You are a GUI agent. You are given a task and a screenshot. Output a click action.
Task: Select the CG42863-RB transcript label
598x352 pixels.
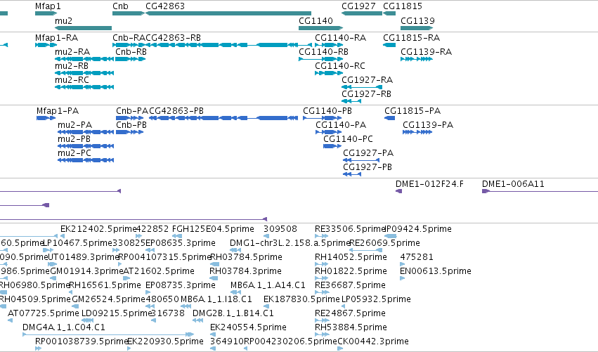(173, 38)
